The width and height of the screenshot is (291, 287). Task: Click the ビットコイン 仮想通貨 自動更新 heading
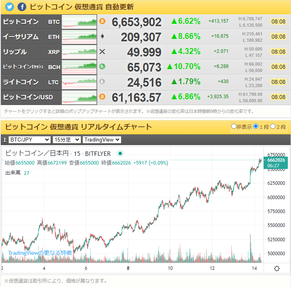(82, 7)
